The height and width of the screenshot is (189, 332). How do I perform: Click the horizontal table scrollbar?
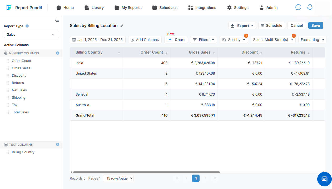pos(146,172)
